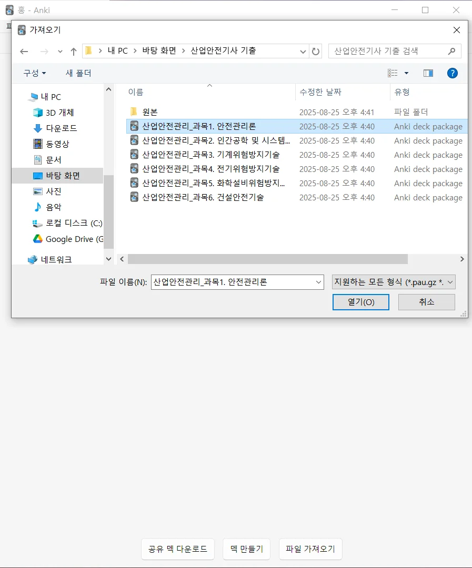
Task: Open the 구성 dropdown menu
Action: click(34, 73)
